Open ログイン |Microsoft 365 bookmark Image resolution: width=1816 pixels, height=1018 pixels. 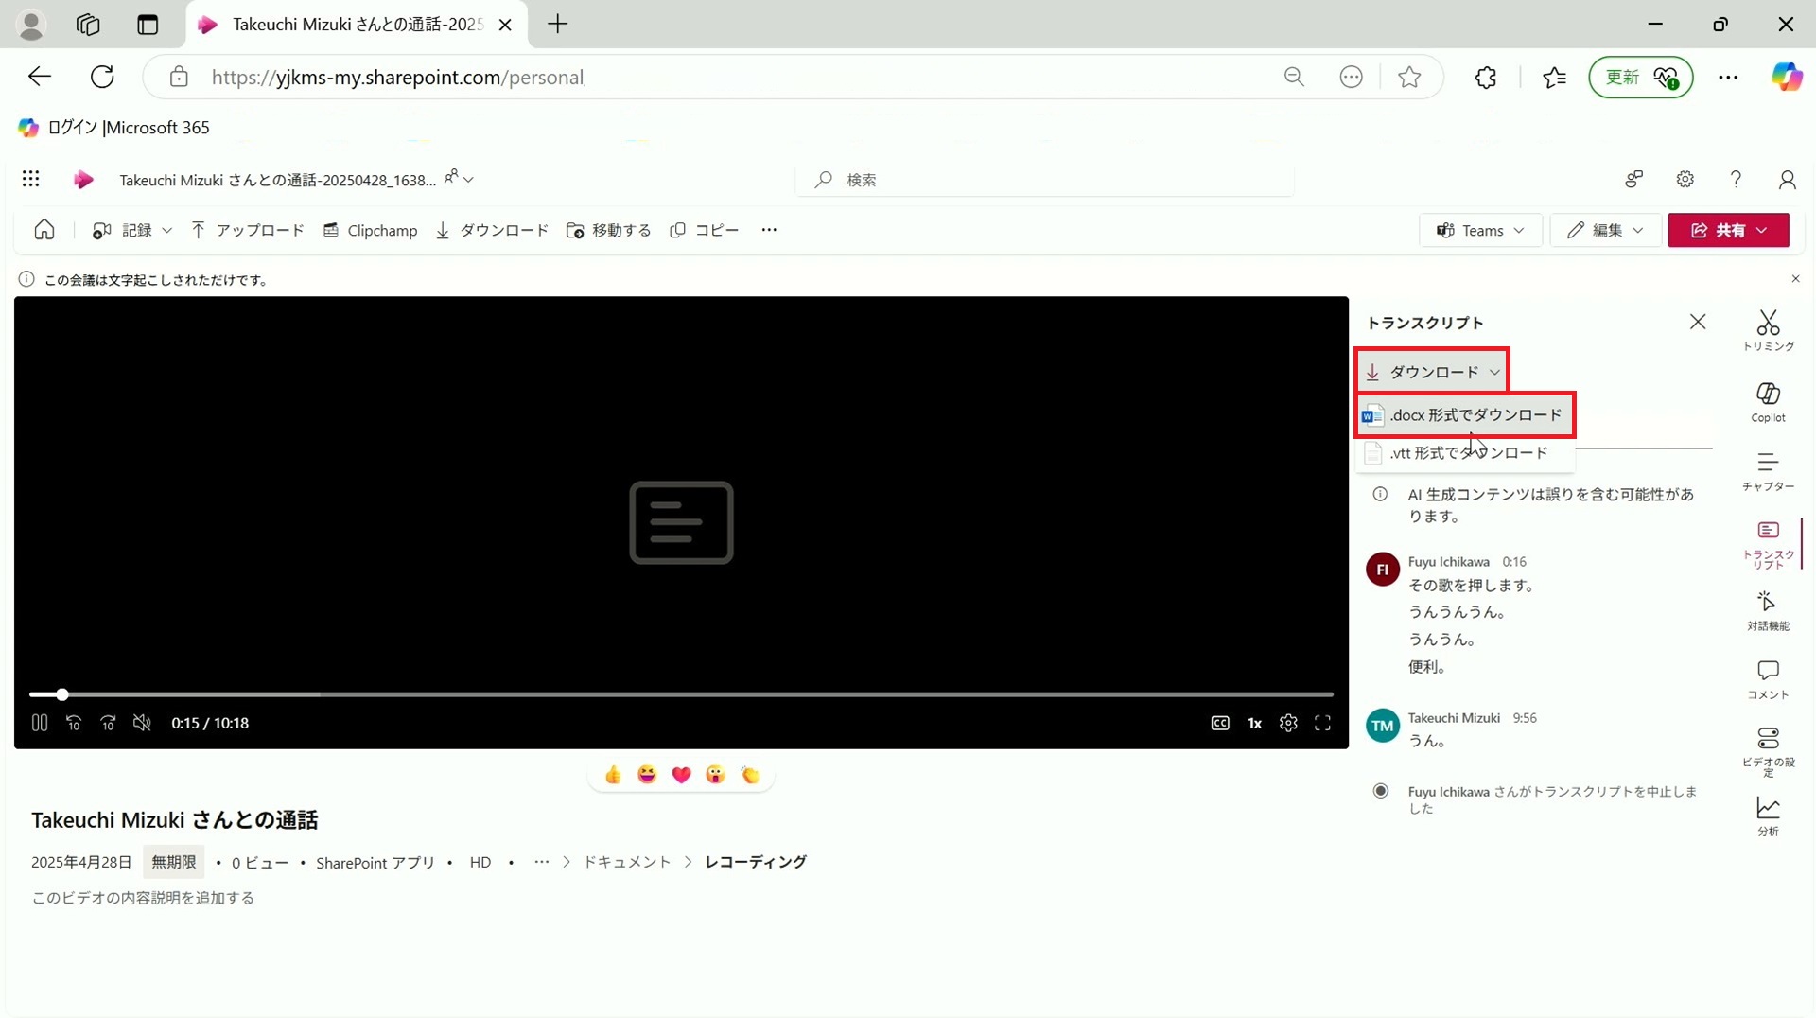[114, 128]
